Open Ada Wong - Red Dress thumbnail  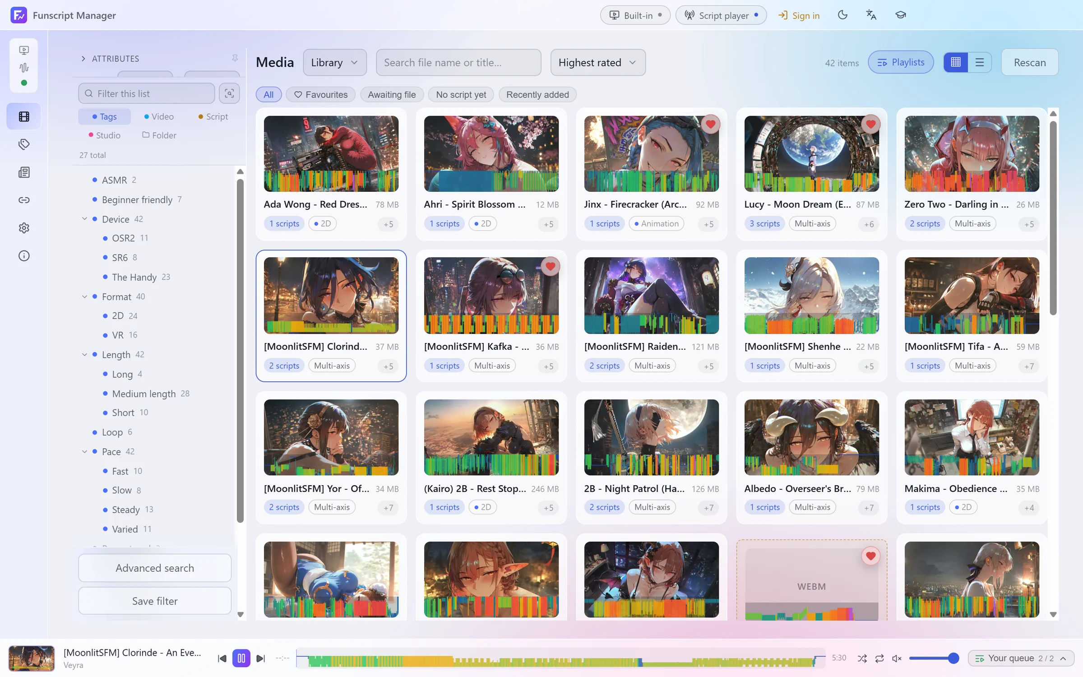331,154
